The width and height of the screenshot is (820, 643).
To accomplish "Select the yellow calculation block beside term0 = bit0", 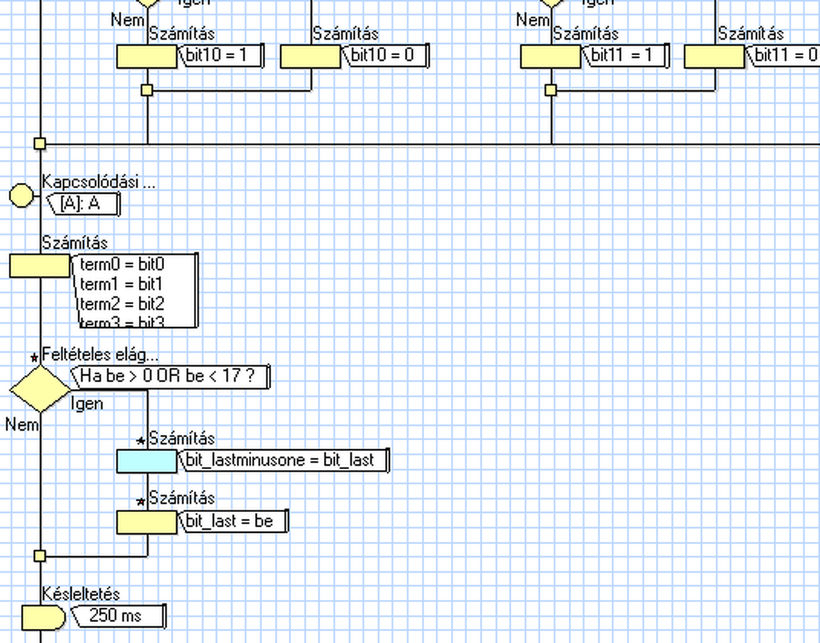I will click(x=40, y=266).
